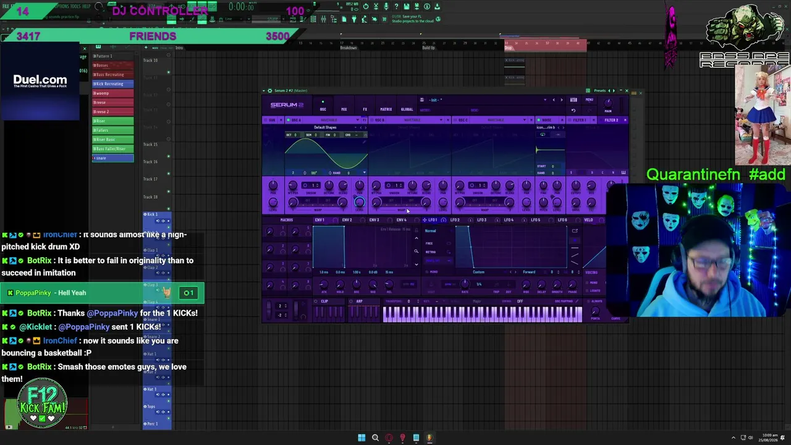Viewport: 791px width, 445px height.
Task: Open the Windows Start menu
Action: point(362,438)
